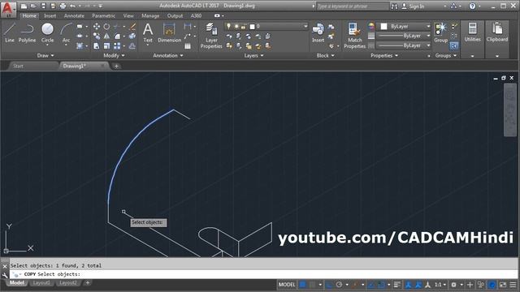
Task: Click the Group tool icon
Action: pos(440,32)
